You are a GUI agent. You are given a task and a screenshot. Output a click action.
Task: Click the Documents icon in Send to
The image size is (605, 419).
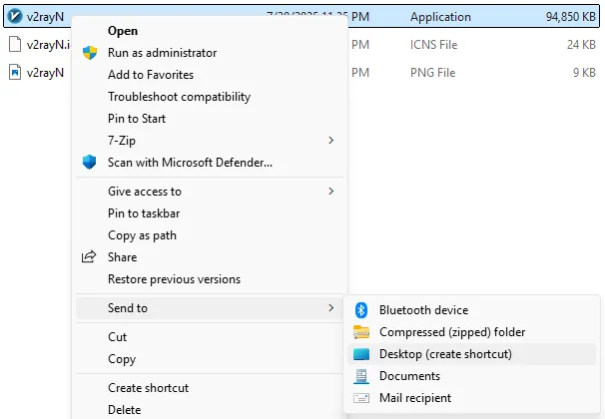pyautogui.click(x=361, y=376)
